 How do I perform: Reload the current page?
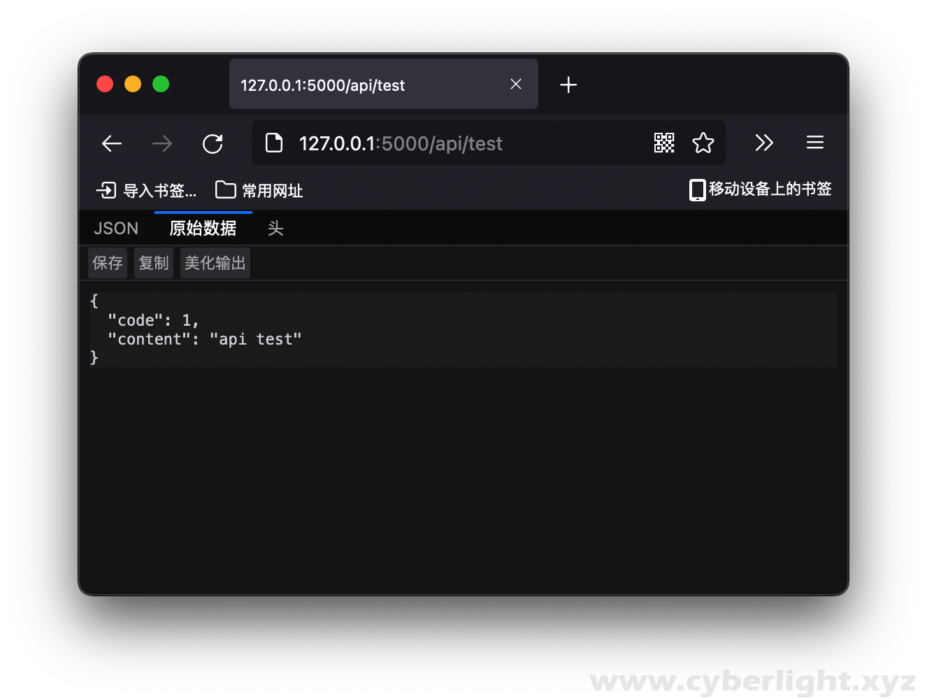click(213, 144)
